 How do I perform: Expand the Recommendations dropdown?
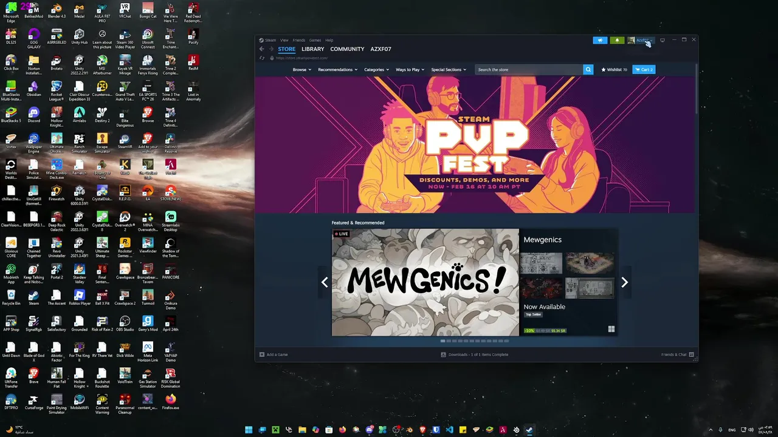coord(337,70)
